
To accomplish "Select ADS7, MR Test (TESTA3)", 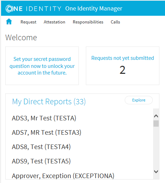I will coord(47,133).
